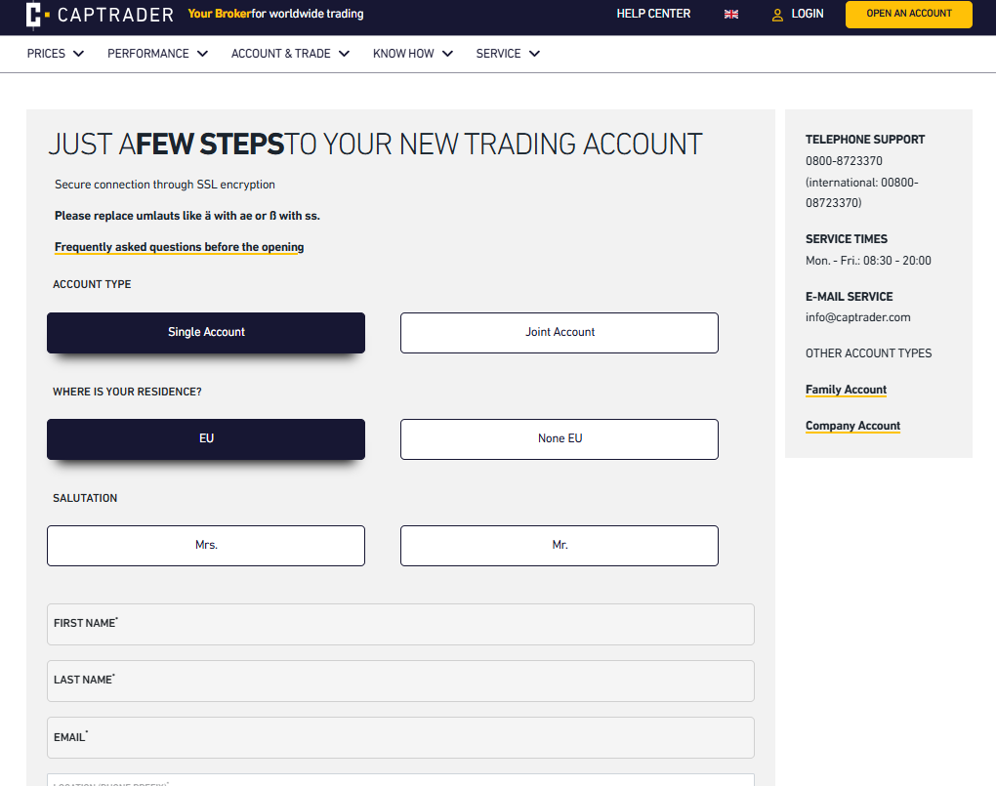This screenshot has width=996, height=786.
Task: Click the Open an Account button
Action: [908, 14]
